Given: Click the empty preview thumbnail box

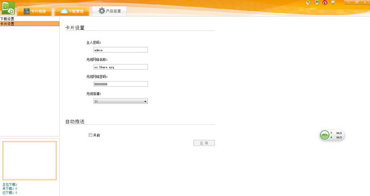Looking at the screenshot, I should (x=29, y=161).
